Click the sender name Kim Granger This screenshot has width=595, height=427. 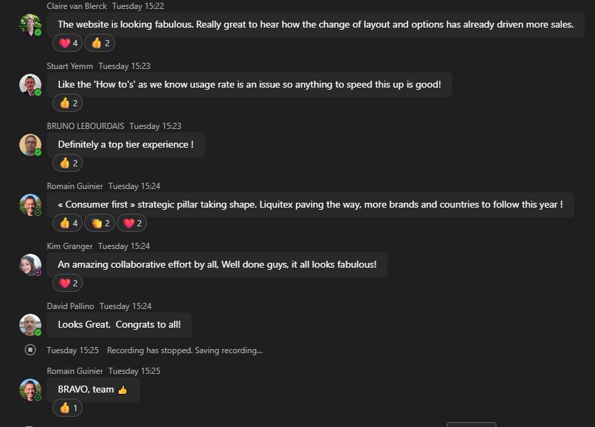70,246
